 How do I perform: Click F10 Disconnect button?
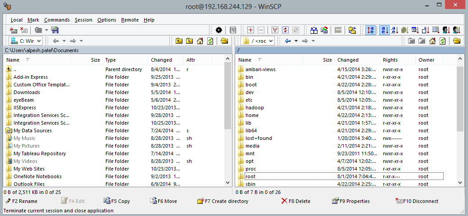pos(417,201)
